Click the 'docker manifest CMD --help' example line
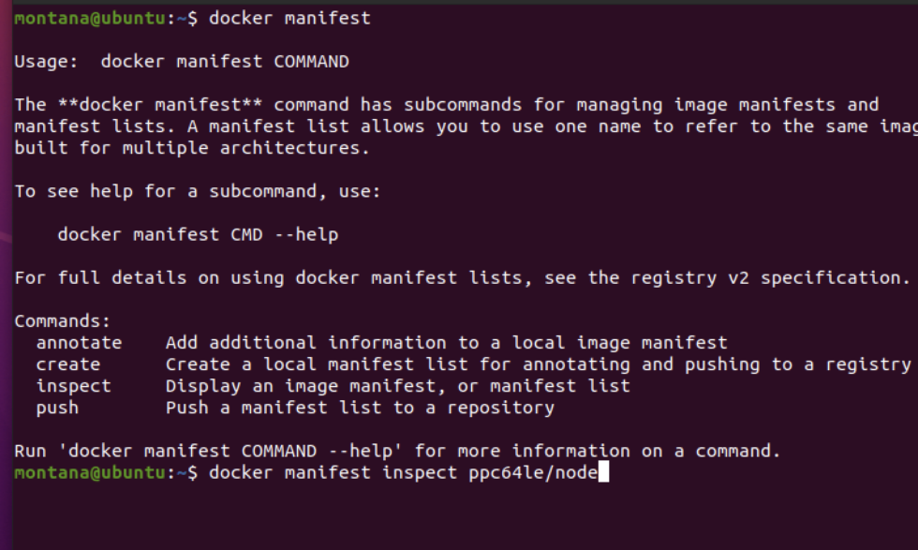 198,235
